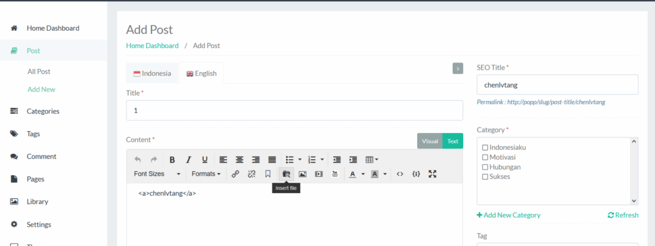Align text center
The width and height of the screenshot is (655, 246).
239,160
